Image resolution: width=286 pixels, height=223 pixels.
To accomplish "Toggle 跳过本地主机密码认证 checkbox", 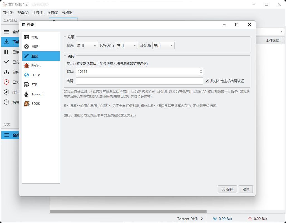I will [207, 81].
